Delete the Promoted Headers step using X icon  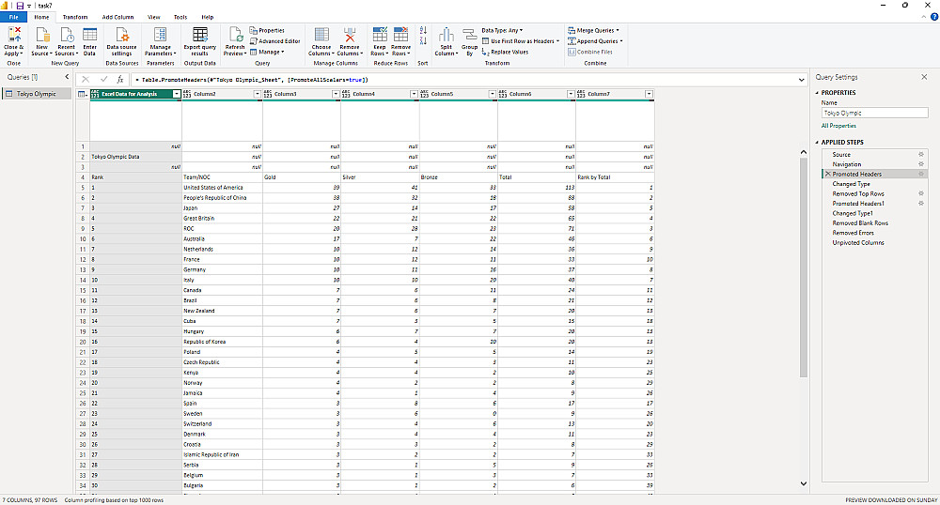(x=826, y=174)
